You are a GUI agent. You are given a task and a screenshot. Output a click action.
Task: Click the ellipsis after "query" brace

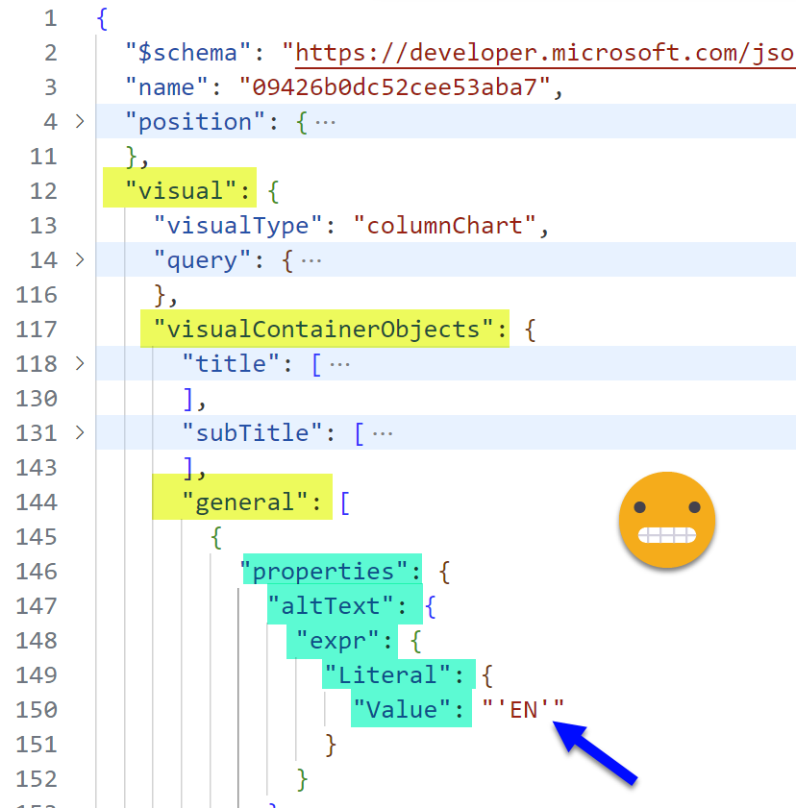pos(311,259)
